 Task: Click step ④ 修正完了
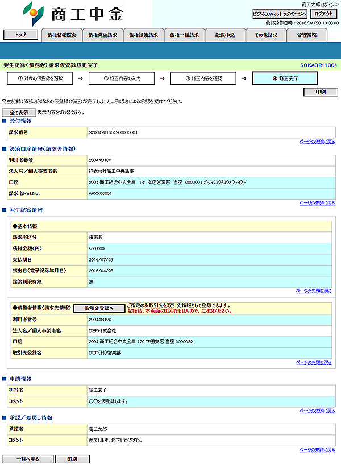point(285,78)
